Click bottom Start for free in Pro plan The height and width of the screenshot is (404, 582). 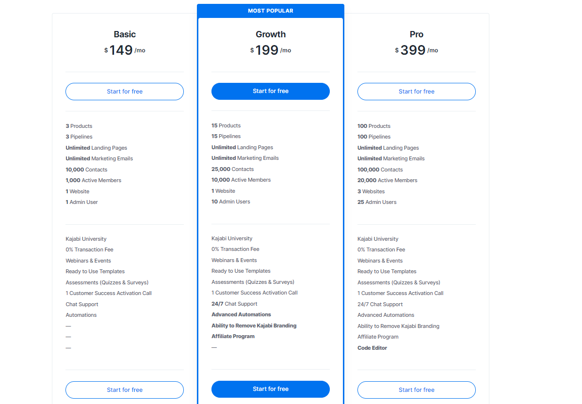click(x=417, y=390)
